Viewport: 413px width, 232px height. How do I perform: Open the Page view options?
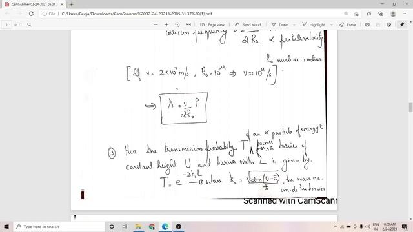click(x=212, y=24)
